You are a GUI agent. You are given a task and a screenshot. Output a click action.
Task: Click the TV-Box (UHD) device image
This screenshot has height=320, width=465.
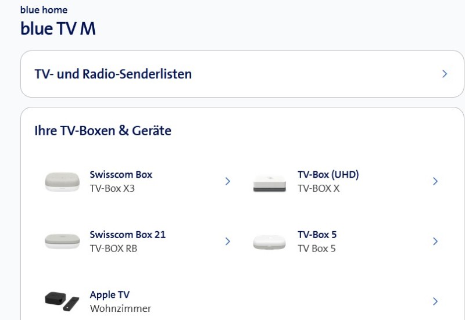tap(270, 182)
